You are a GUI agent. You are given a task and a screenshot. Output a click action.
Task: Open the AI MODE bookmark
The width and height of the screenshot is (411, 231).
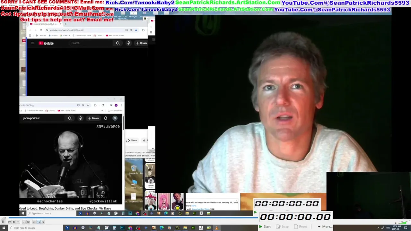coord(65,36)
